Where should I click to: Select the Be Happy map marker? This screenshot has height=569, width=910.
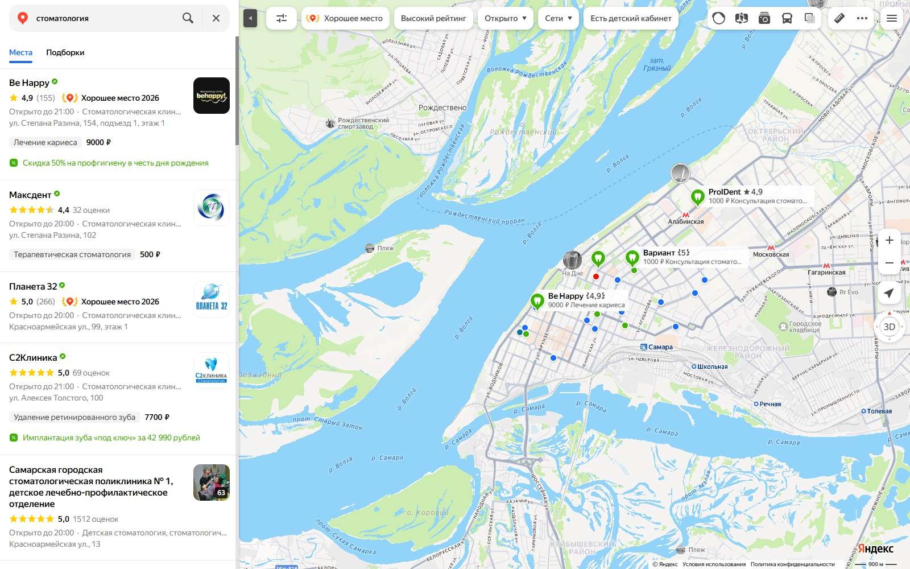(x=537, y=302)
